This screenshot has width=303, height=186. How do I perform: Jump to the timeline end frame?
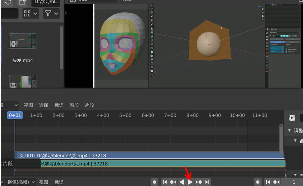pos(207,182)
